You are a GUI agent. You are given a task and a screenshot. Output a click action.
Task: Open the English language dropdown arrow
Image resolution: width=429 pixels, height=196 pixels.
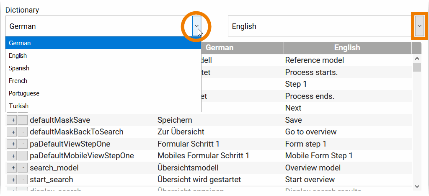coord(419,26)
